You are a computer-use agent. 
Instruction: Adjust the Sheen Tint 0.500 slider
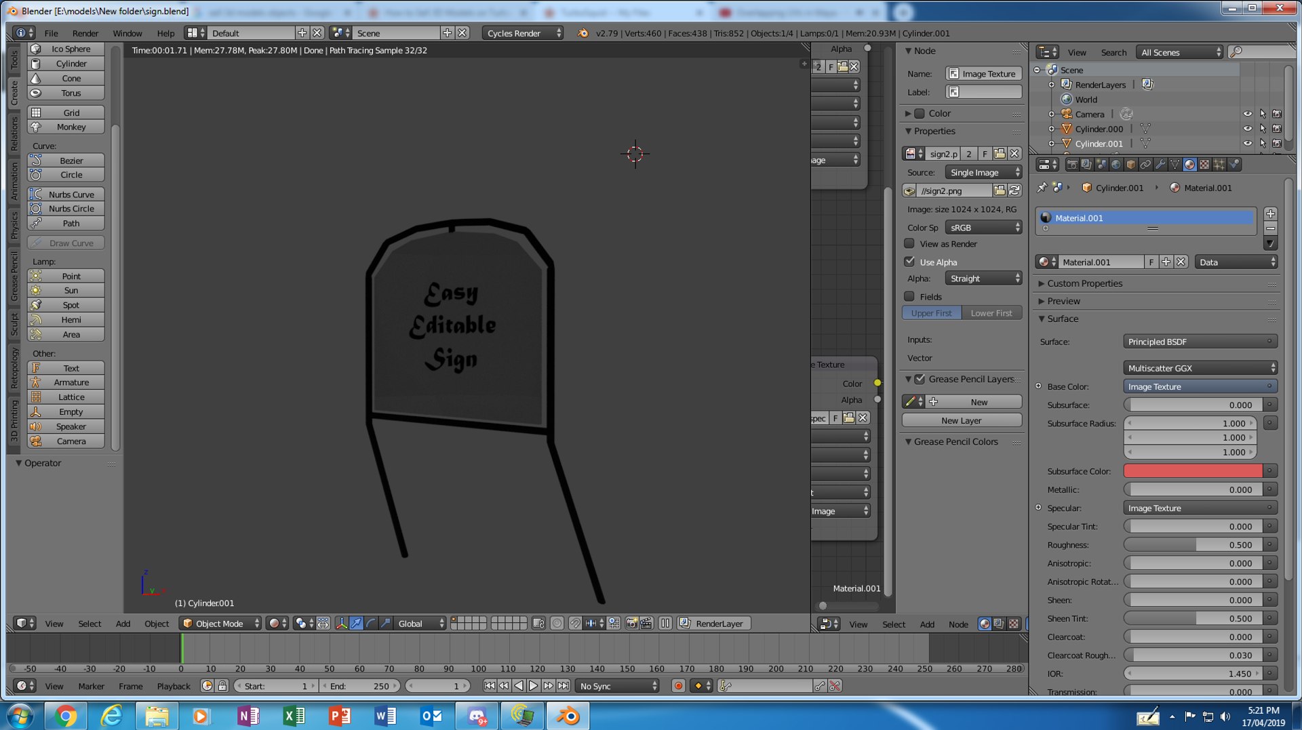pos(1193,618)
